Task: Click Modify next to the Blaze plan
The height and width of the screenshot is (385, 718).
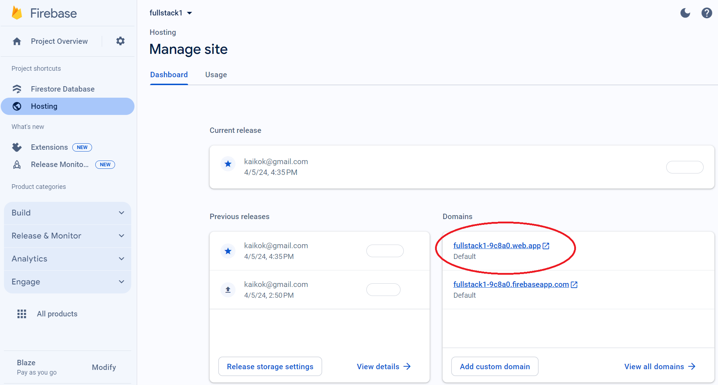Action: pos(104,367)
